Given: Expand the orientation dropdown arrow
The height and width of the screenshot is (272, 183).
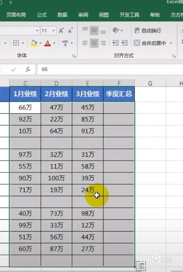Looking at the screenshot, I should click(x=121, y=31).
